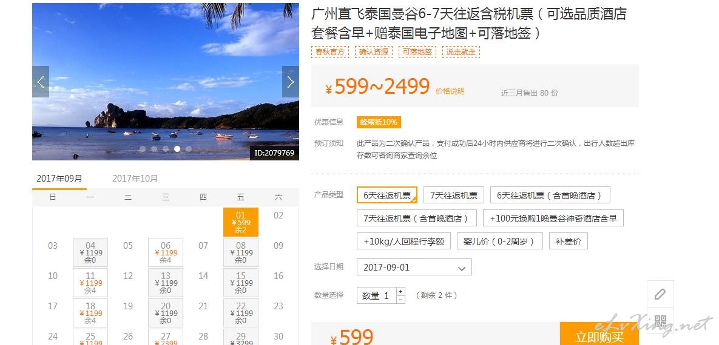The image size is (719, 345).
Task: Click the 立即购买 button
Action: (599, 335)
